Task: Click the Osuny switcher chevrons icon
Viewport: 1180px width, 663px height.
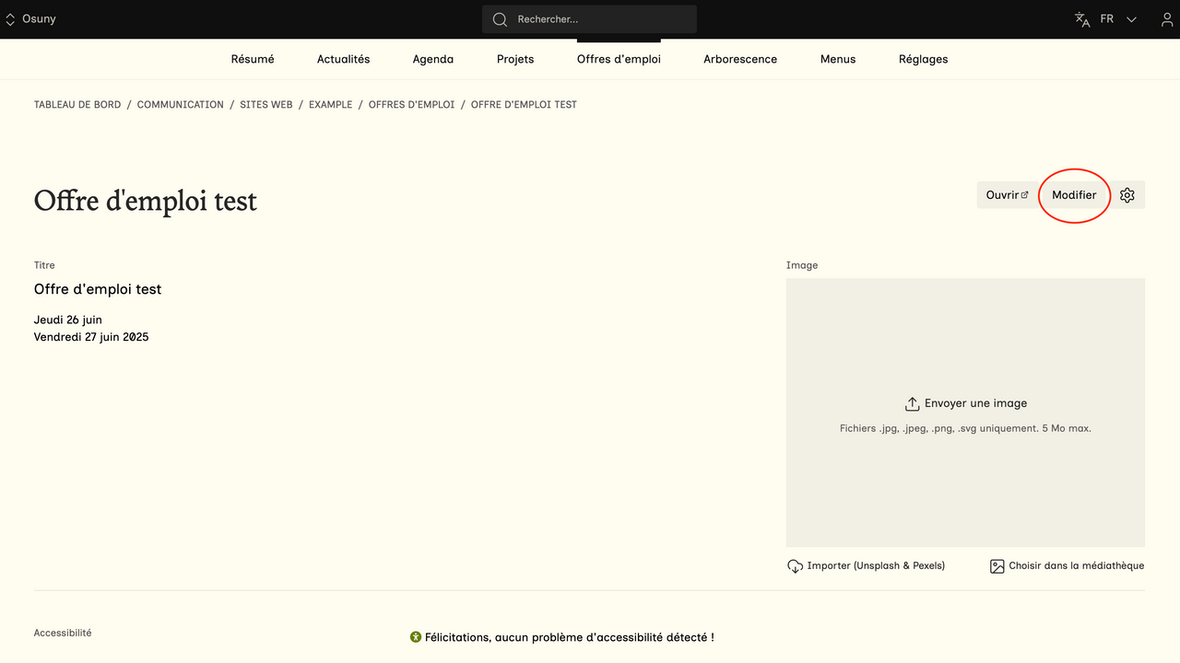Action: [11, 19]
